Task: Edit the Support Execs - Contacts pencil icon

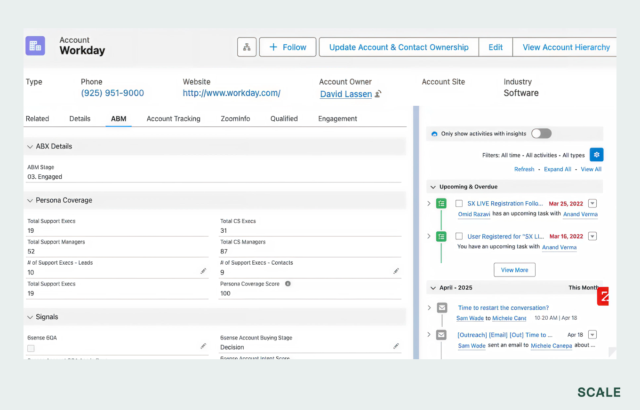Action: (396, 271)
